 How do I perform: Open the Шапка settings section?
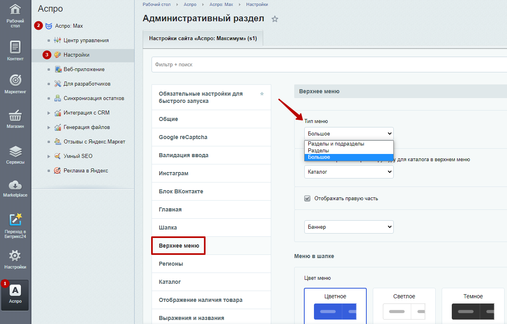tap(211, 228)
